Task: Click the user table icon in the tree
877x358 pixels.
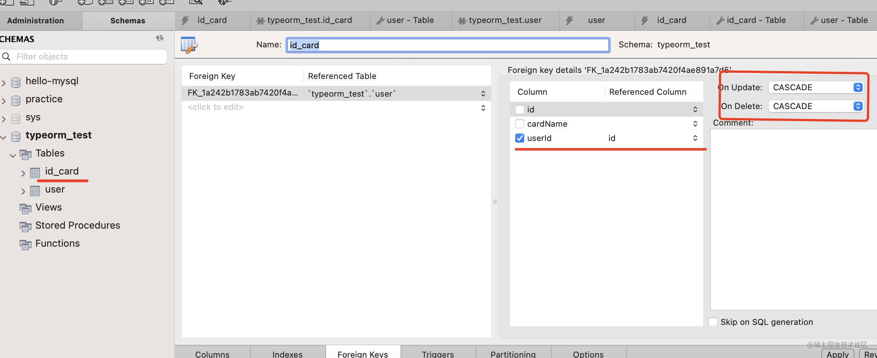Action: coord(35,191)
